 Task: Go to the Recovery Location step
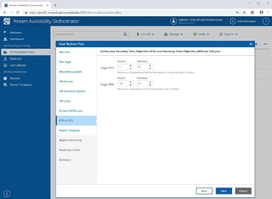click(x=70, y=72)
